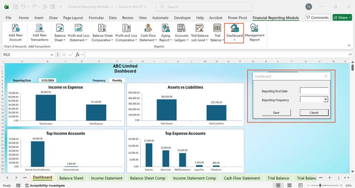
Task: Save the workbook with the save icon
Action: (x=15, y=7)
